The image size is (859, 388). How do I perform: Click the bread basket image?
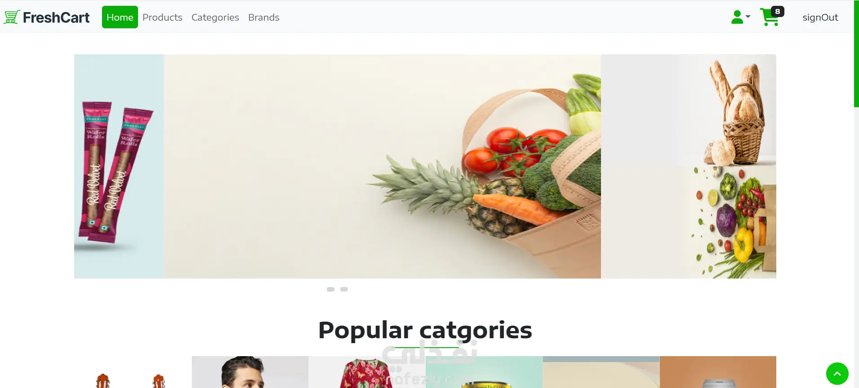(689, 110)
